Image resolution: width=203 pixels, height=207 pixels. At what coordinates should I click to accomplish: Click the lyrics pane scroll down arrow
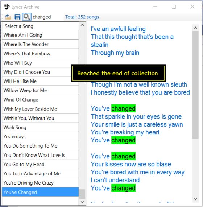[195, 199]
